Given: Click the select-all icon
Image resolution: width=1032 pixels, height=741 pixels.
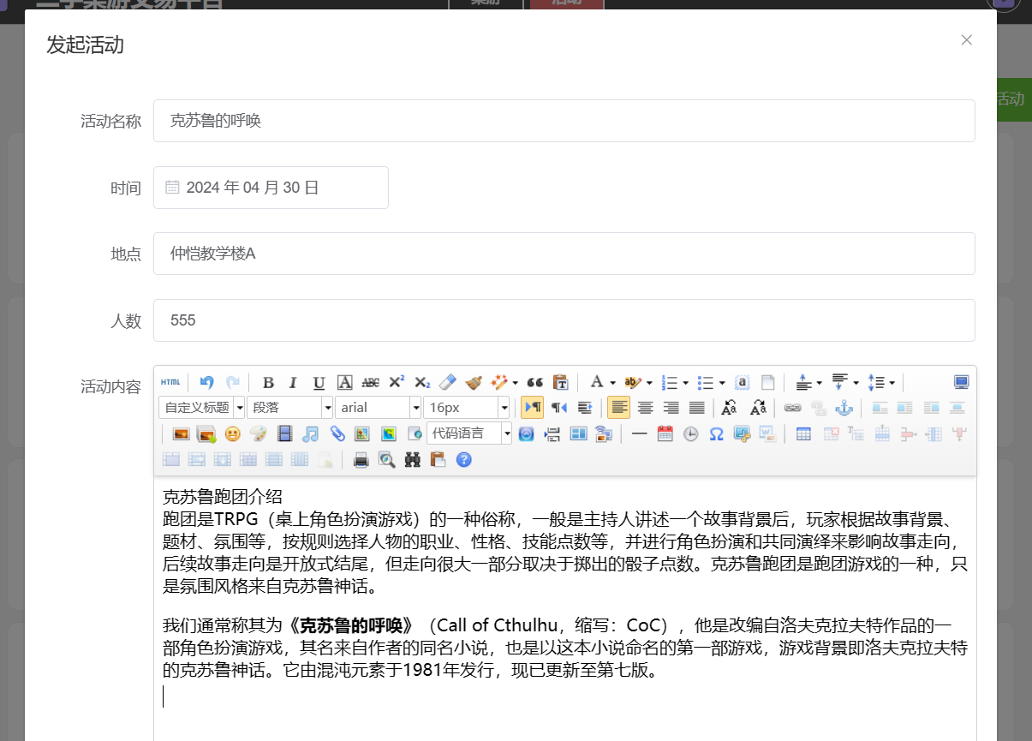Looking at the screenshot, I should coord(743,382).
